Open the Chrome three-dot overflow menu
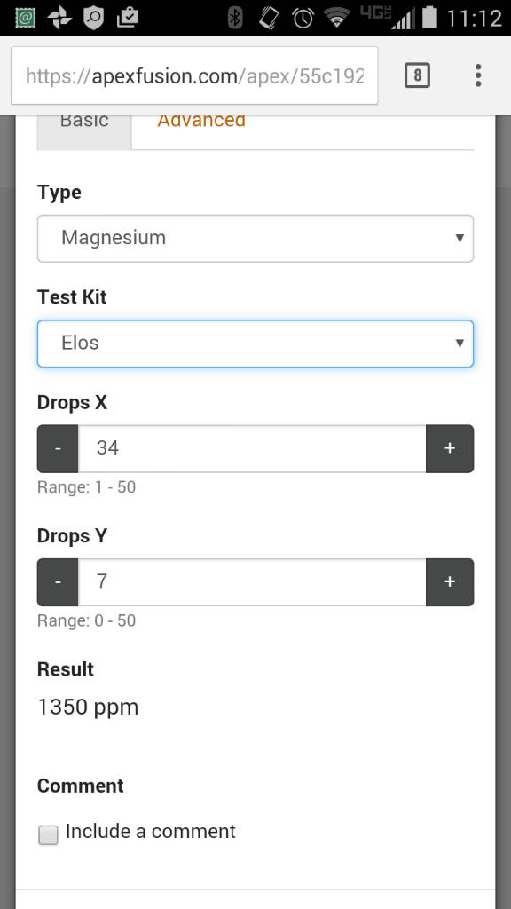Viewport: 511px width, 909px height. coord(478,75)
